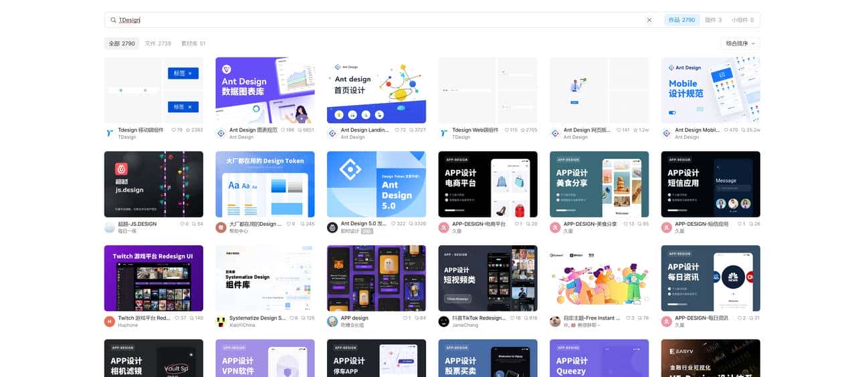Viewport: 856px width, 377px height.
Task: Open the 超越-JS.DESIGN title link
Action: pyautogui.click(x=137, y=224)
